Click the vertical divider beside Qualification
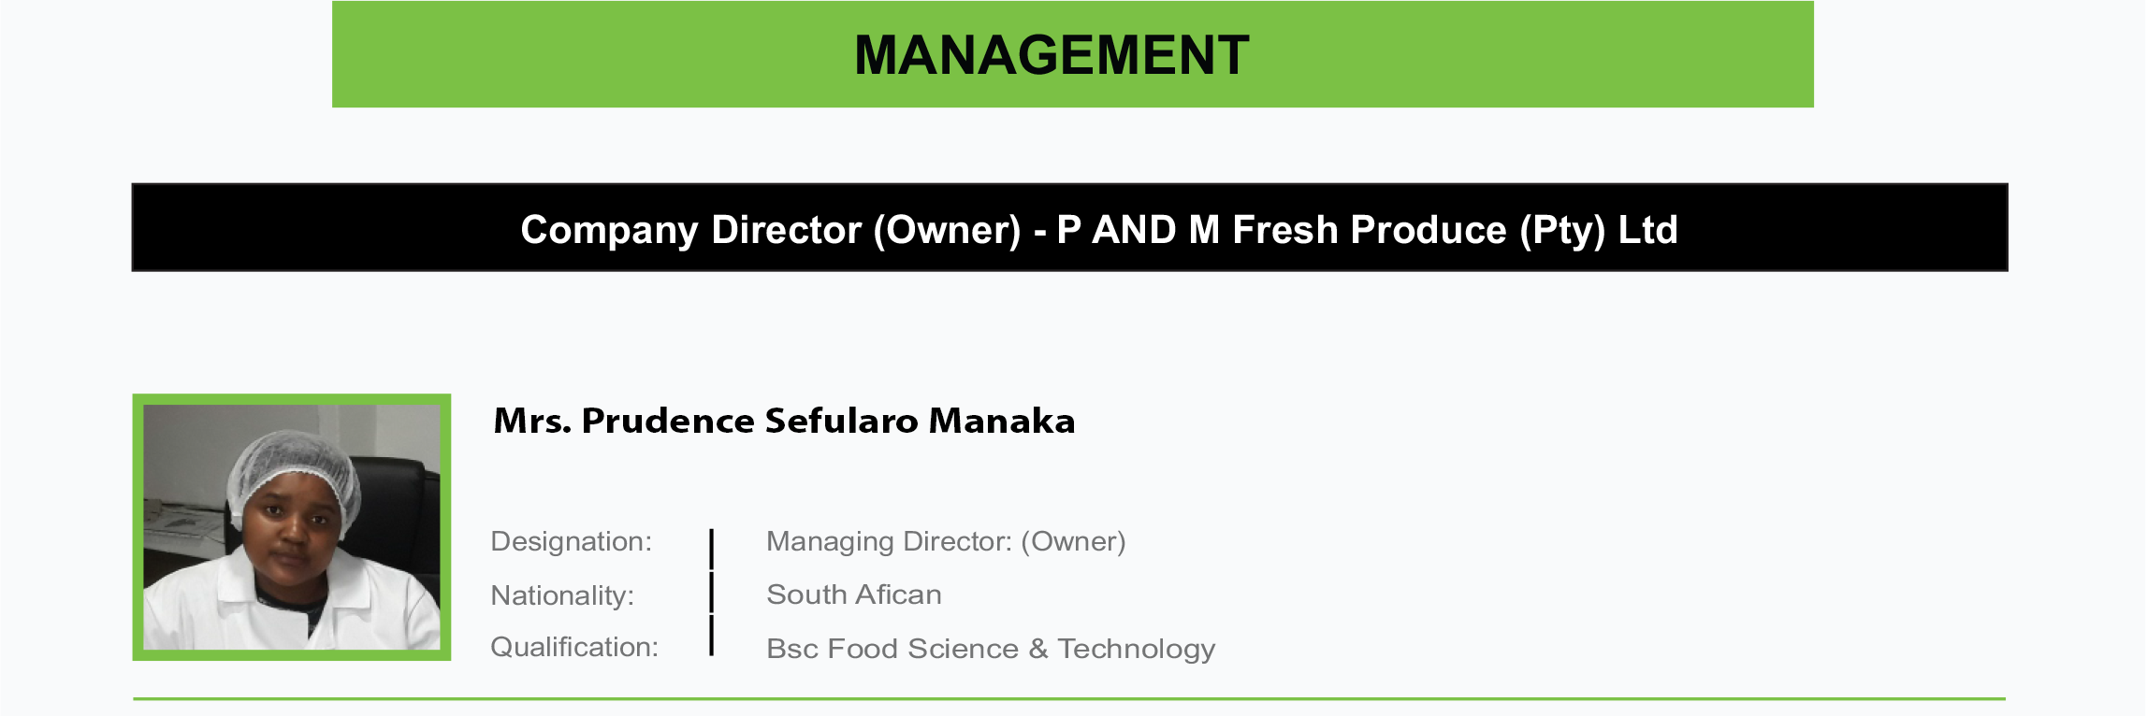2147x716 pixels. [712, 636]
